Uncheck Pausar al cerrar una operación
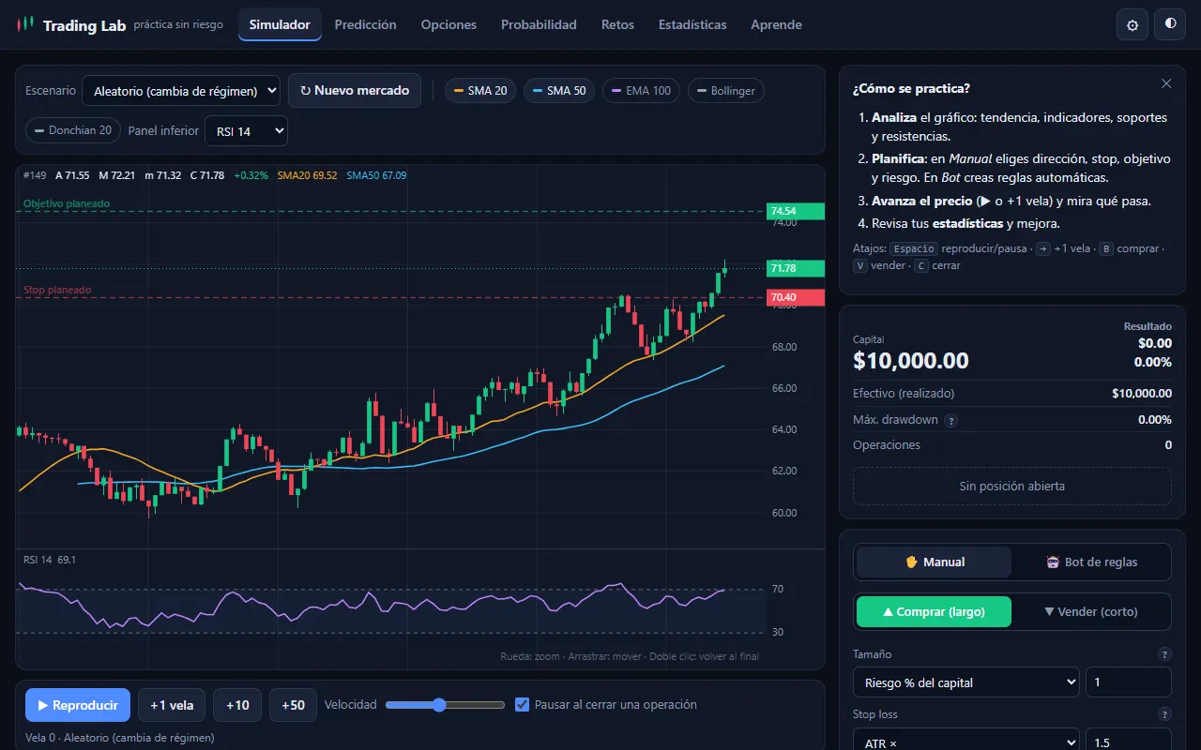Screen dimensions: 1201x750 tap(523, 705)
